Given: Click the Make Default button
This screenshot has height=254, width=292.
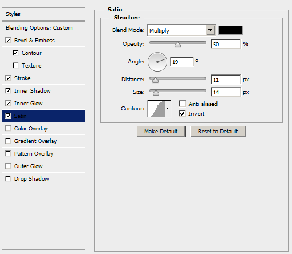Looking at the screenshot, I should point(161,132).
